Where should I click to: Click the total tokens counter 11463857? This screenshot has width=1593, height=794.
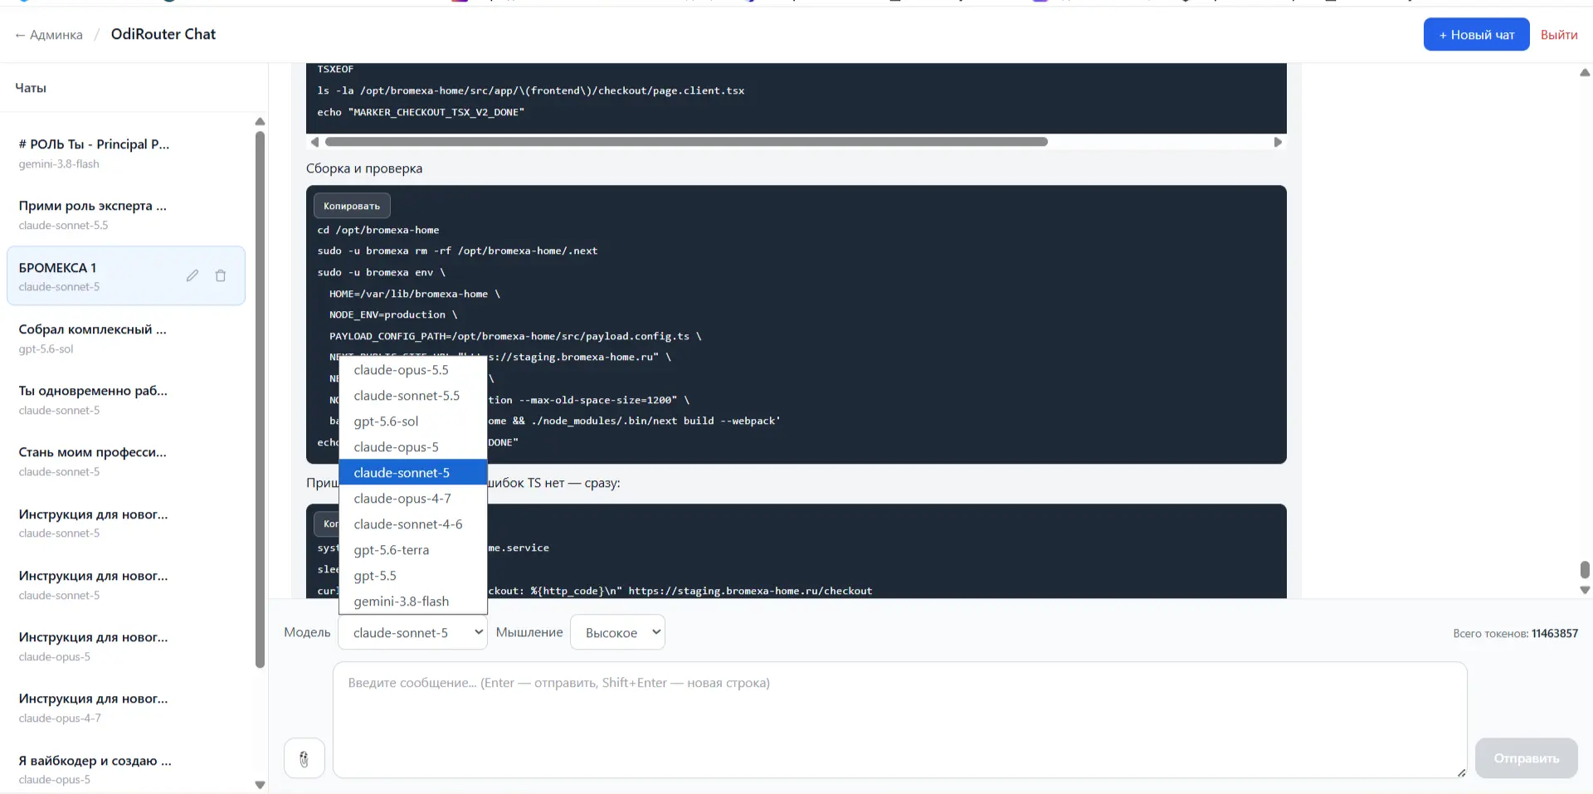(1554, 633)
